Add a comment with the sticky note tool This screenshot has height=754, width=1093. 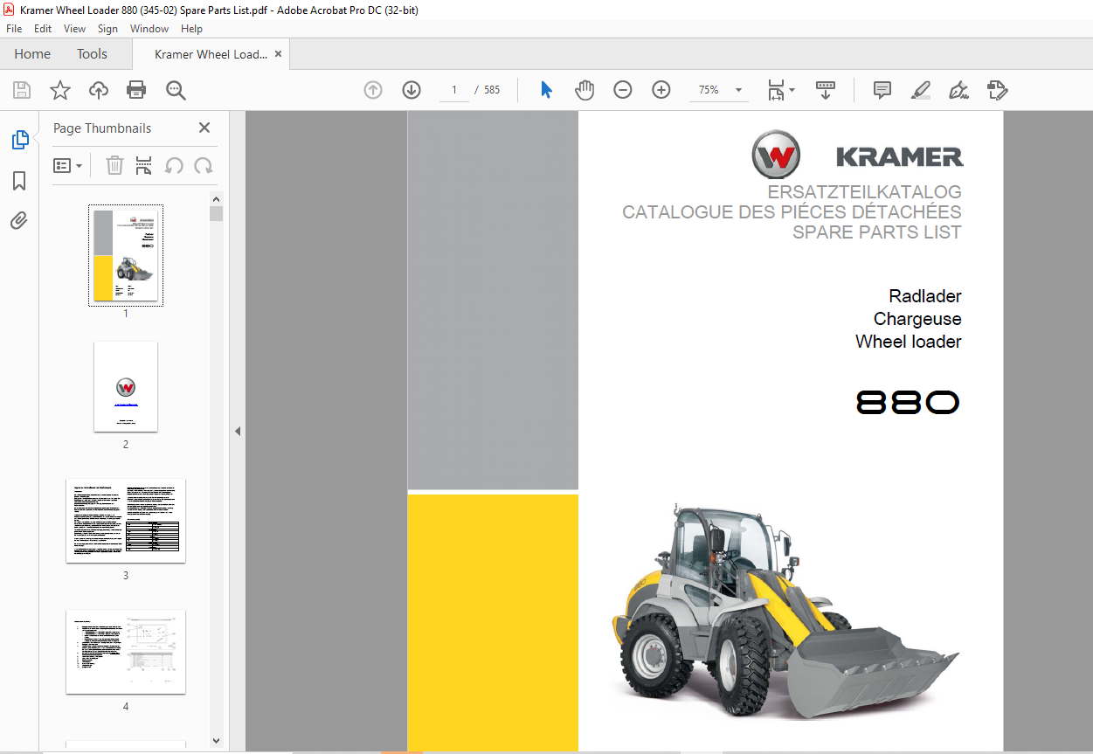tap(882, 90)
